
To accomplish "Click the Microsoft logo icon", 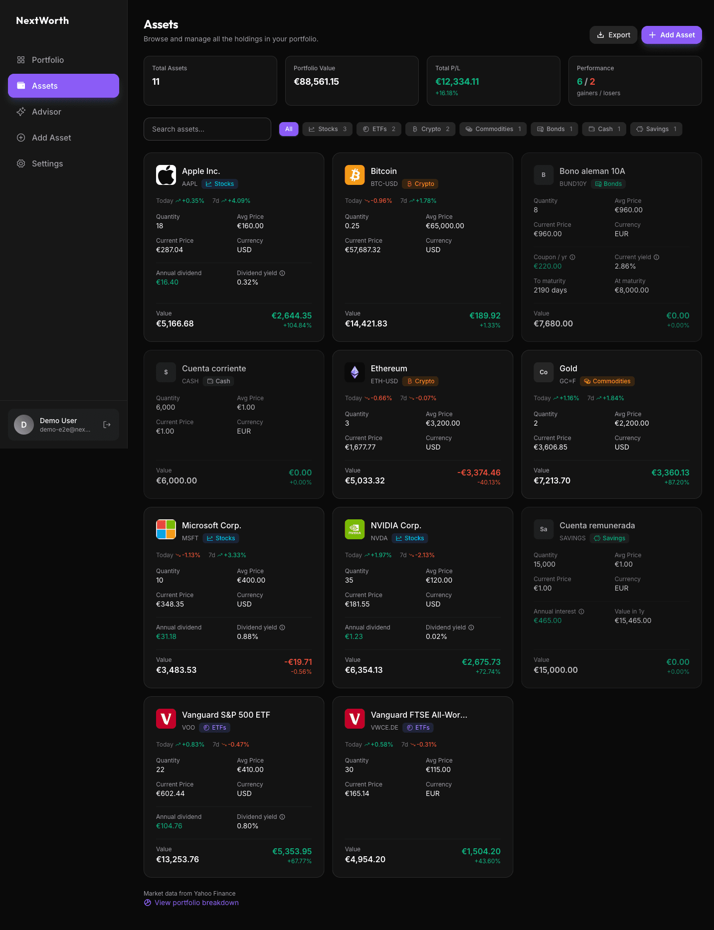I will [x=166, y=529].
